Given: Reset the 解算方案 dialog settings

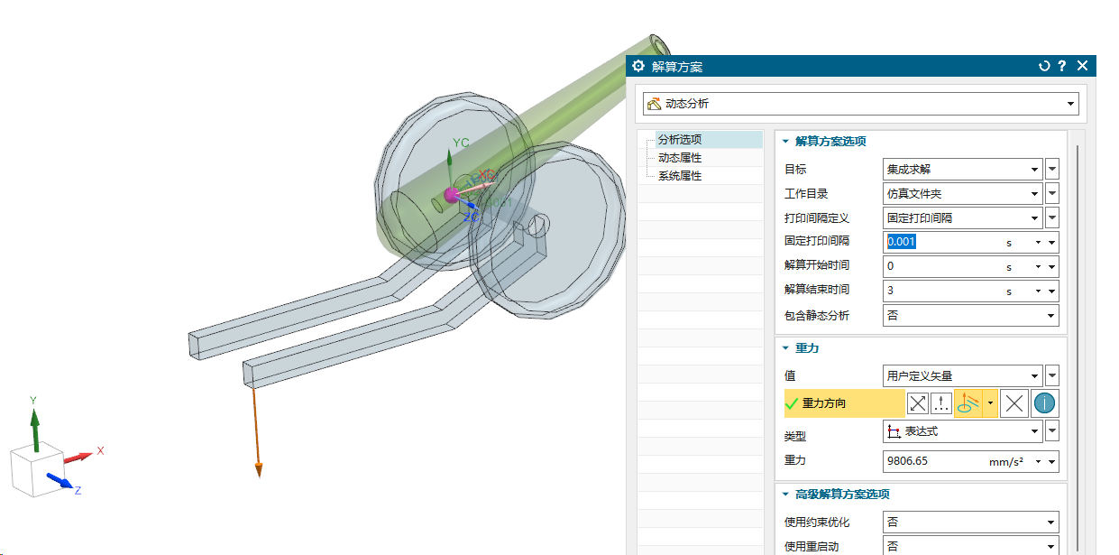Looking at the screenshot, I should [1044, 66].
